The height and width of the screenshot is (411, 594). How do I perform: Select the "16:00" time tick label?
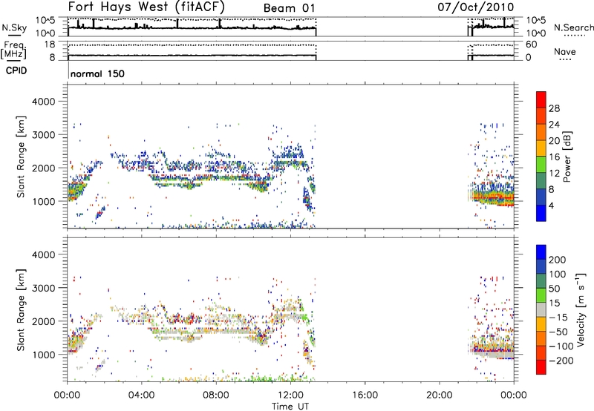365,395
